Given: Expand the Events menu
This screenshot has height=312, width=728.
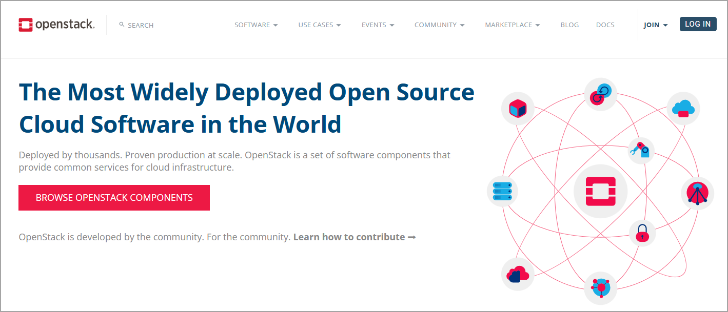Looking at the screenshot, I should tap(378, 25).
